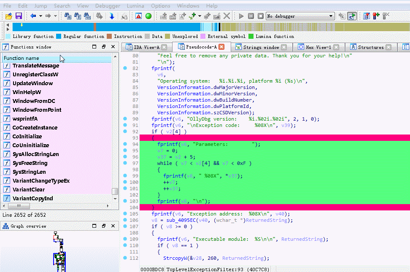Screen dimensions: 410x272
Task: Click the search next binoculars arrow icon
Action: pos(100,16)
